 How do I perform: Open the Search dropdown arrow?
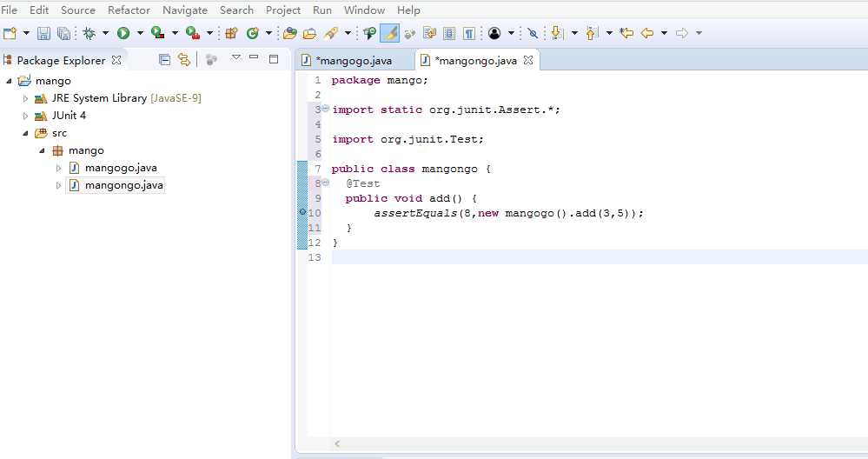(348, 33)
